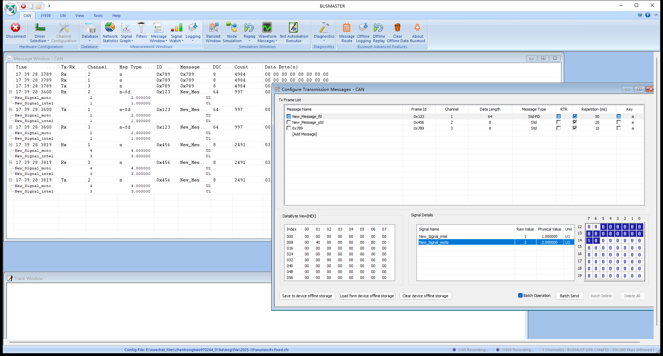Open Waveform Messages
The width and height of the screenshot is (663, 356).
coord(267,33)
